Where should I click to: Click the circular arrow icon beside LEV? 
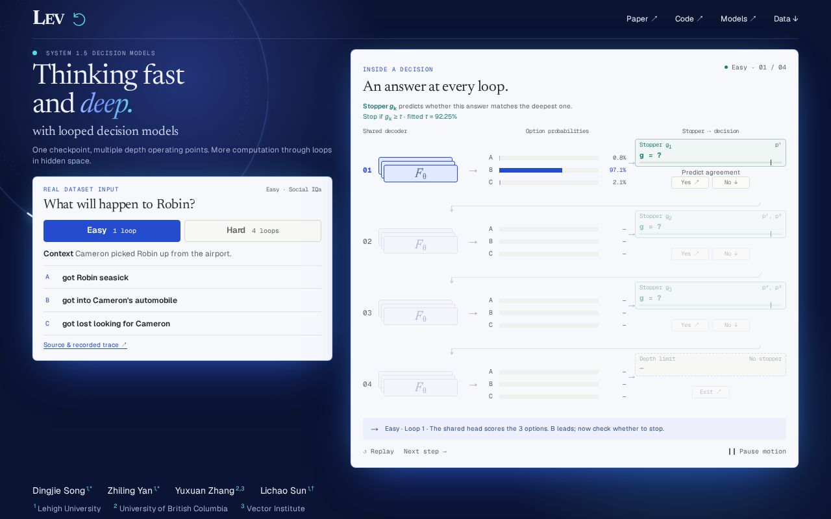click(x=79, y=19)
